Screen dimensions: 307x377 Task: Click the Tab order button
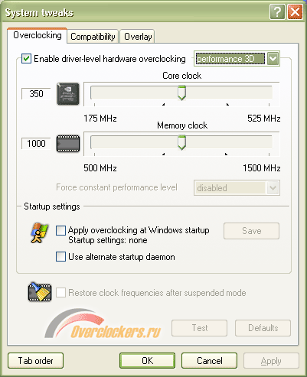coord(35,361)
